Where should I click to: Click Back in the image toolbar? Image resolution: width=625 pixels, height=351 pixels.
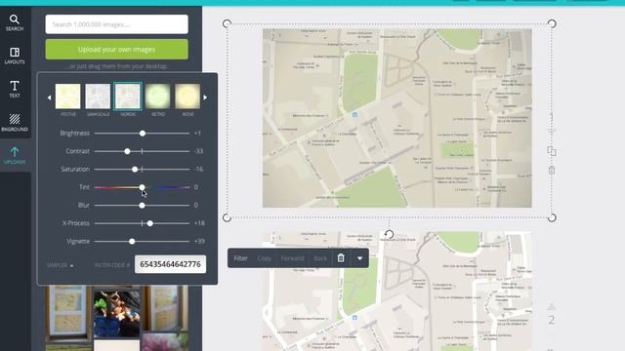pyautogui.click(x=320, y=258)
